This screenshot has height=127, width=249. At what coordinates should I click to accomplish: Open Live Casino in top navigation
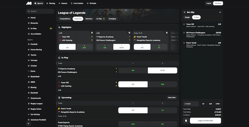(77, 3)
